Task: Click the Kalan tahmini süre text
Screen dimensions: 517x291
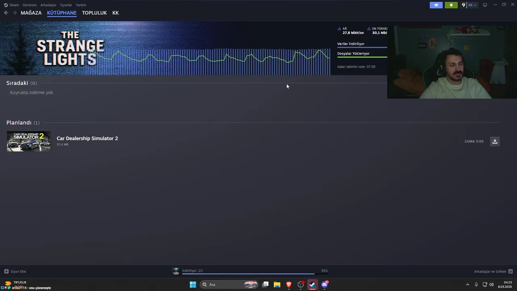Action: [356, 67]
